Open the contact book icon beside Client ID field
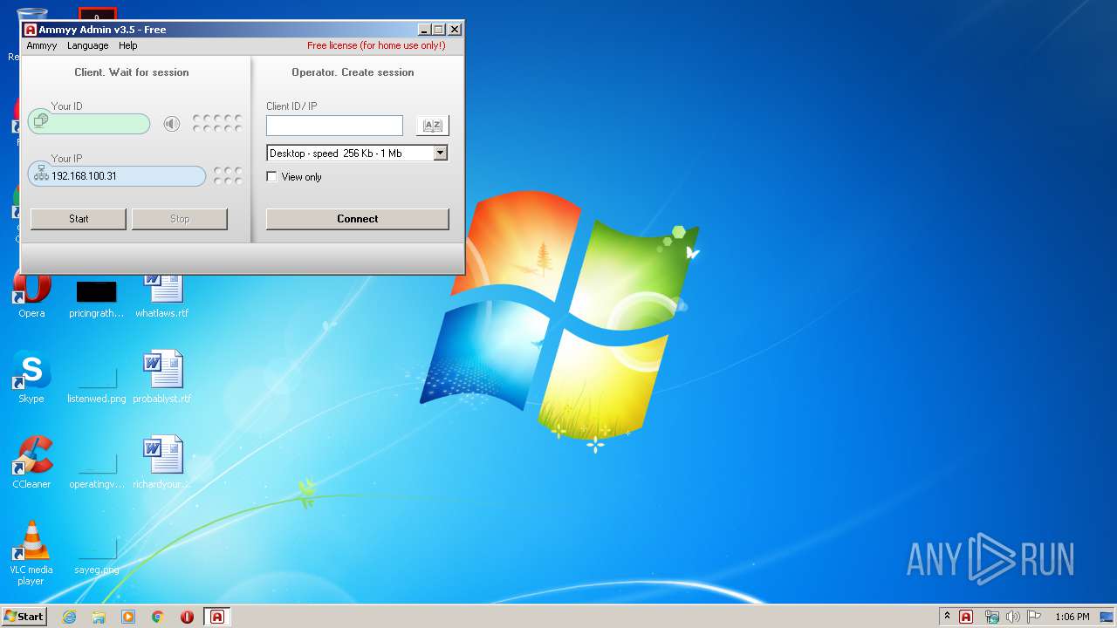The height and width of the screenshot is (628, 1117). (432, 126)
